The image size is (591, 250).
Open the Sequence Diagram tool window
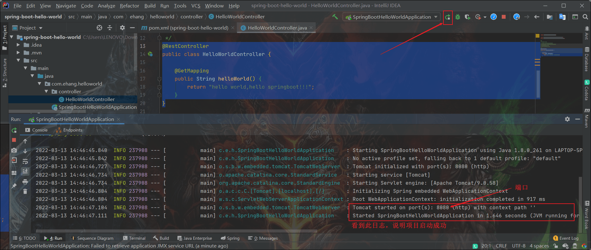click(92, 238)
